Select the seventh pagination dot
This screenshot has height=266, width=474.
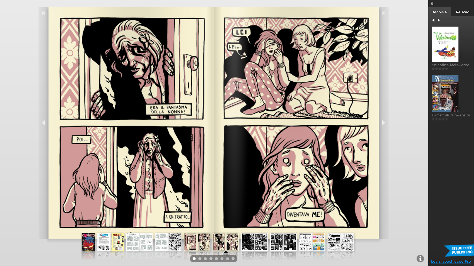pos(228,259)
